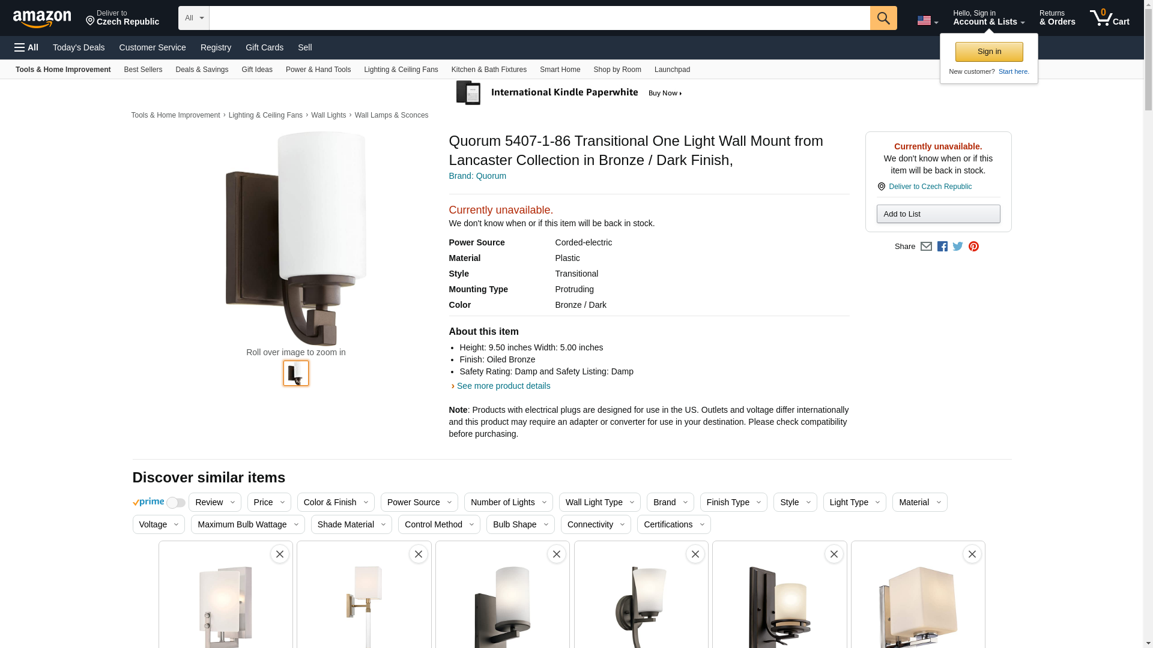Open the Brand: Quorum link
Image resolution: width=1153 pixels, height=648 pixels.
tap(477, 176)
